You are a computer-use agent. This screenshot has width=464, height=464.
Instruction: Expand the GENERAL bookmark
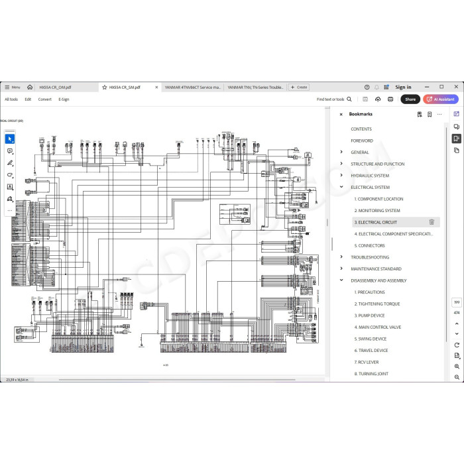(341, 152)
